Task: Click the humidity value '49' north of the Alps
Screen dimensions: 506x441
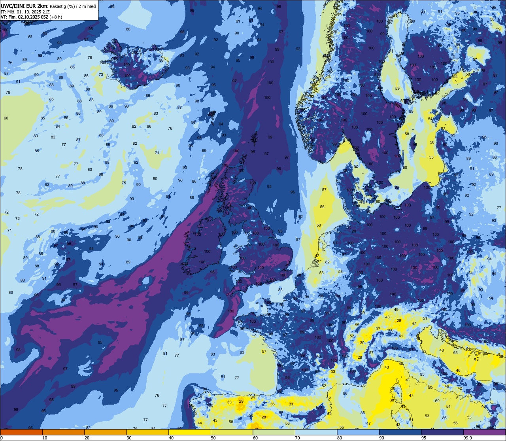Action: 396,310
